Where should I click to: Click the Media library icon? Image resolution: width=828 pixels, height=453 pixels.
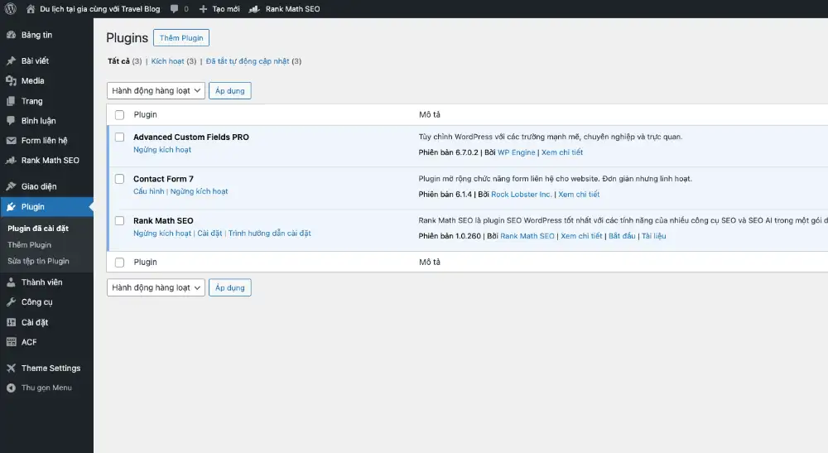11,81
